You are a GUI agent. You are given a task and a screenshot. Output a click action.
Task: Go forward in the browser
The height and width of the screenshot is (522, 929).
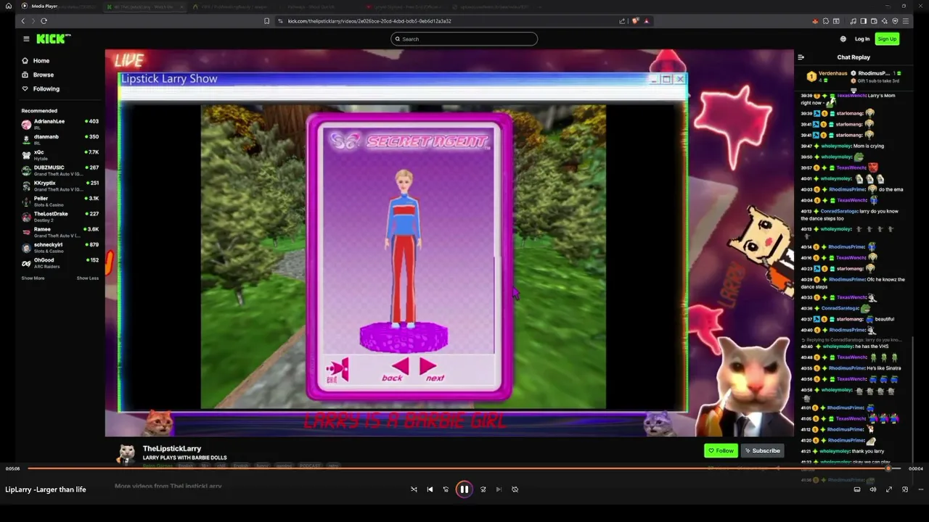tap(33, 21)
